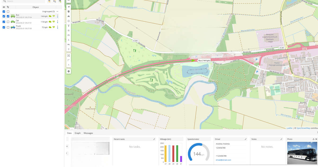Click the add object icon near search
This screenshot has width=318, height=167.
tap(60, 1)
